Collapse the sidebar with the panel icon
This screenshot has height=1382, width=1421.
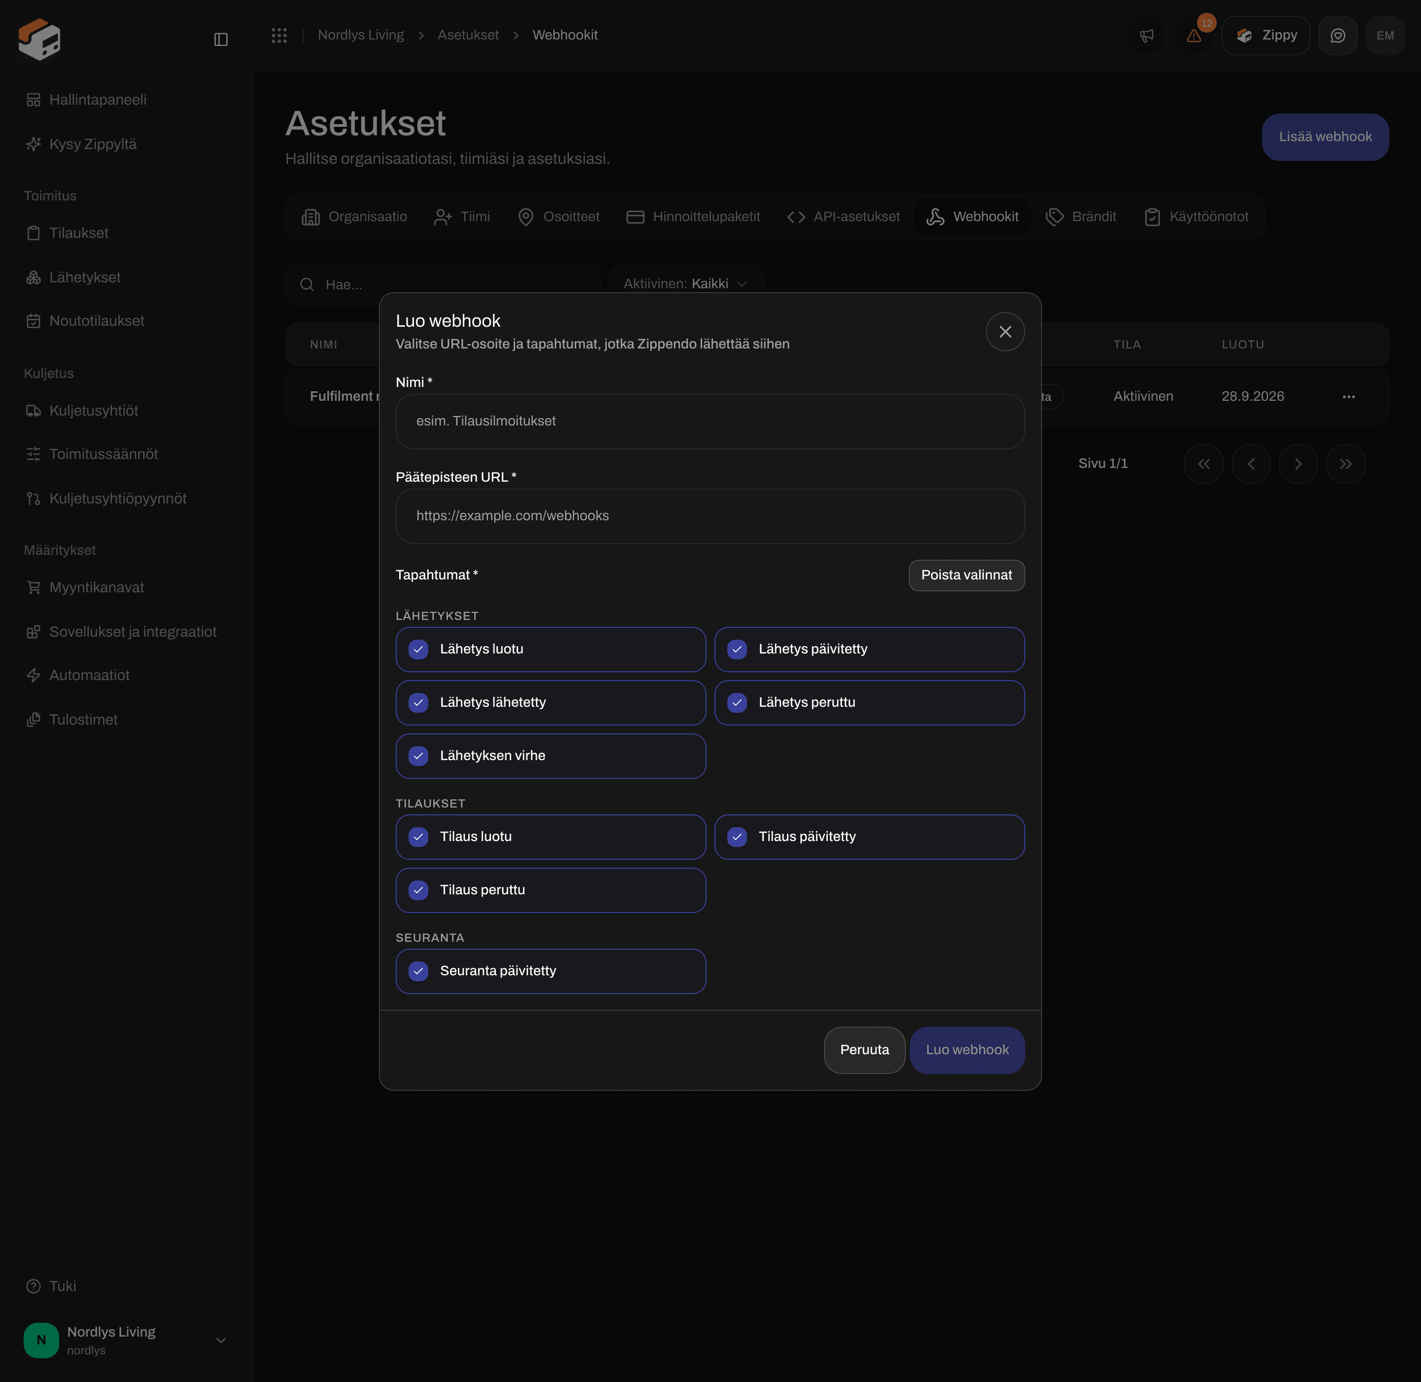pyautogui.click(x=221, y=39)
